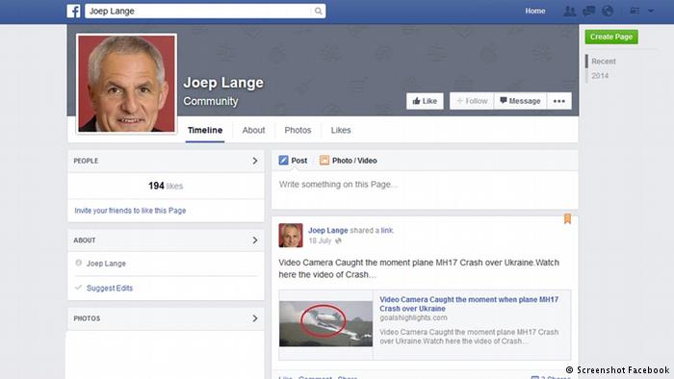Click the Suggest Edits link
The width and height of the screenshot is (674, 379).
click(x=110, y=288)
